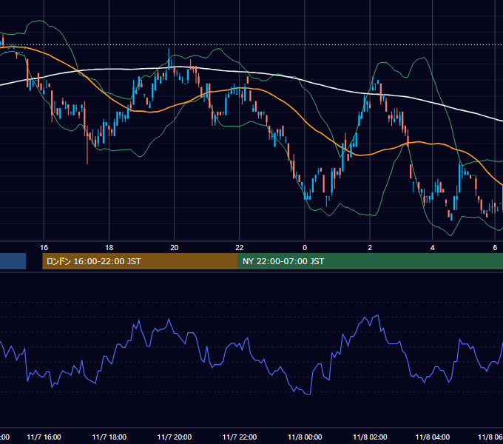
Task: Click the blue session bar before ロンドン
Action: [x=13, y=261]
